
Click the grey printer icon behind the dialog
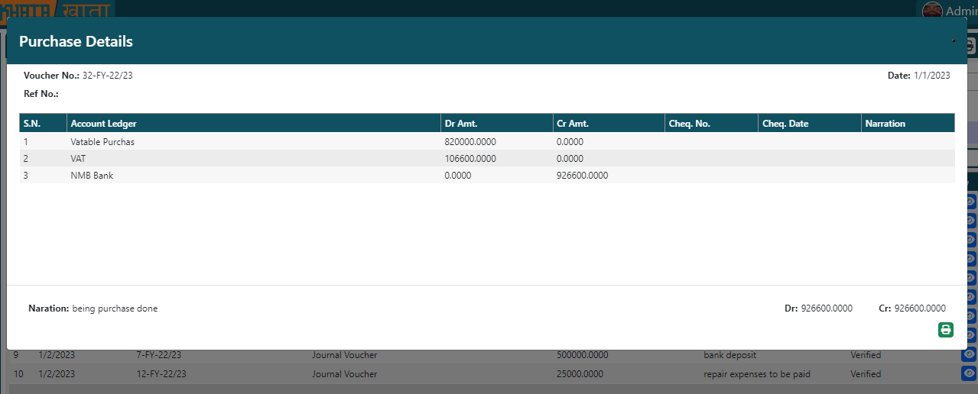970,46
